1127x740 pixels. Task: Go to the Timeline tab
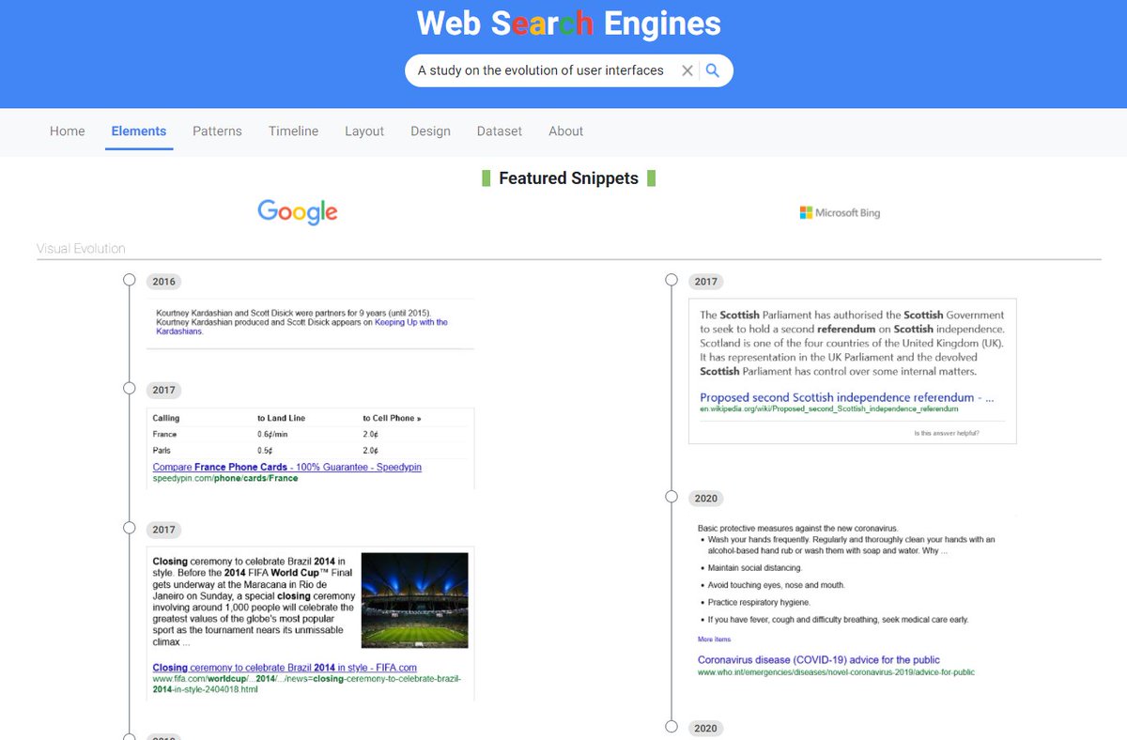293,131
